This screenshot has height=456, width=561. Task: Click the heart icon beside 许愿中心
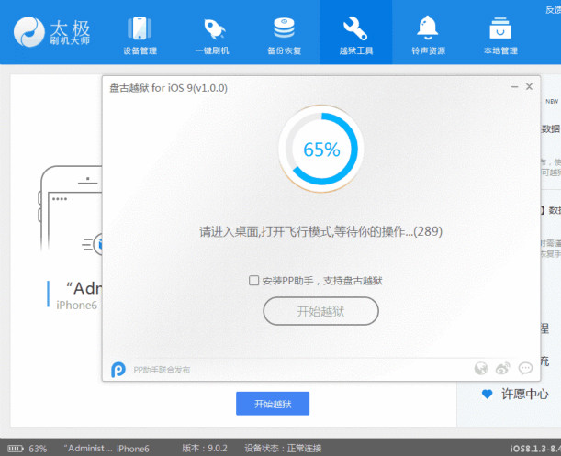487,395
